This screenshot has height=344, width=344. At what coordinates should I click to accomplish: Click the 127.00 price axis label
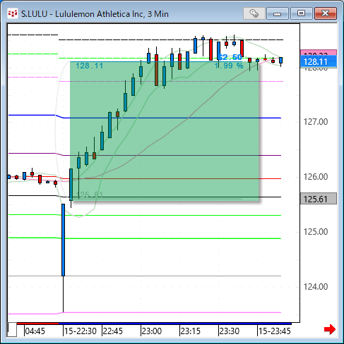pyautogui.click(x=316, y=122)
